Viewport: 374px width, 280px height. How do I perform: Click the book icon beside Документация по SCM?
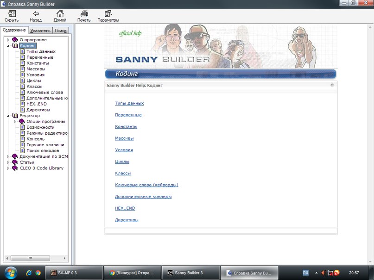tap(15, 156)
